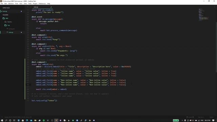
Task: Click the discord.Embed title line
Action: click(83, 67)
